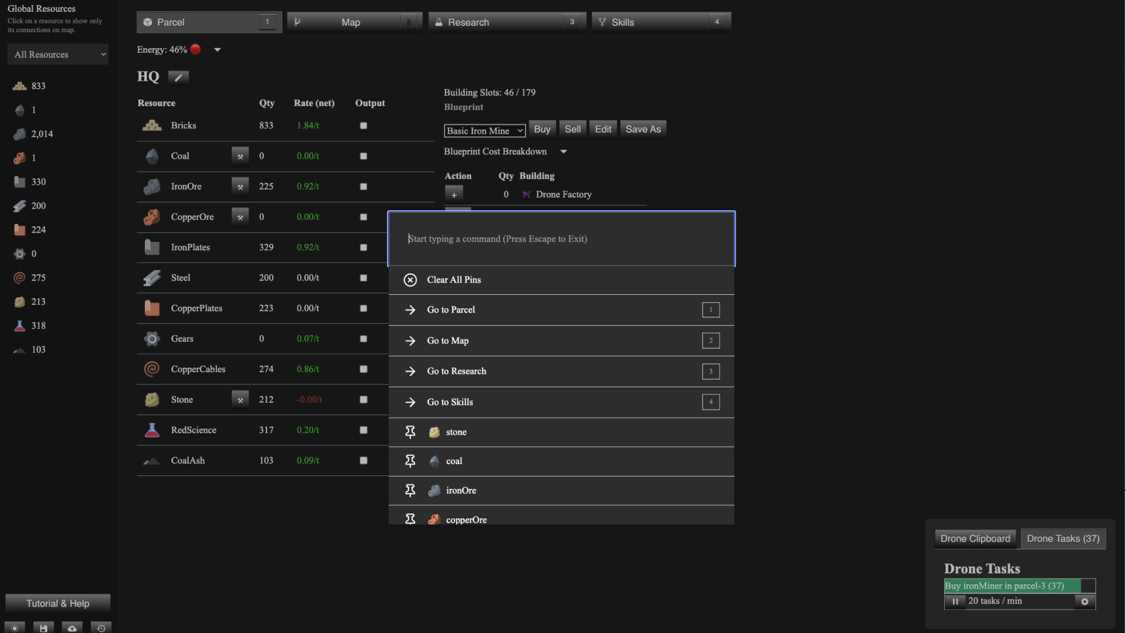This screenshot has height=633, width=1126.
Task: Click the Clear All Pins circled X icon
Action: (x=410, y=280)
